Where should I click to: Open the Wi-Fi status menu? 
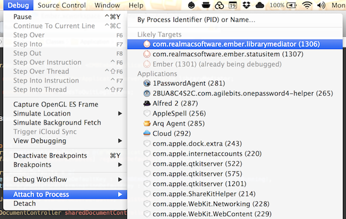click(x=307, y=5)
